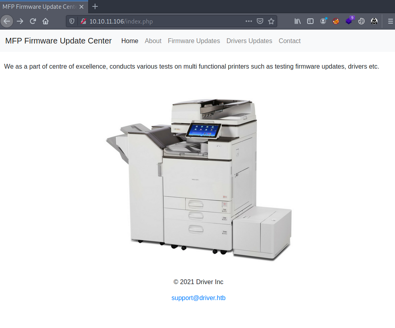The image size is (395, 328).
Task: Open the Firefox hamburger menu
Action: (x=390, y=22)
